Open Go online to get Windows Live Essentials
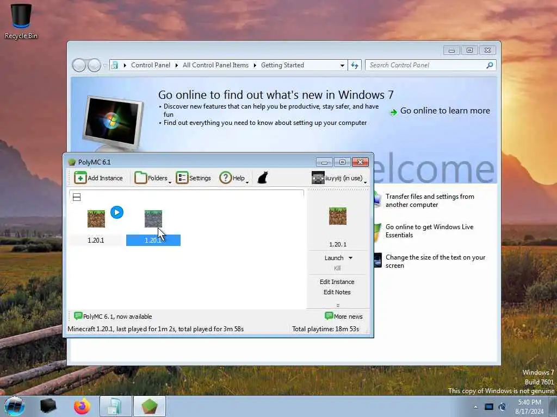 click(x=429, y=231)
